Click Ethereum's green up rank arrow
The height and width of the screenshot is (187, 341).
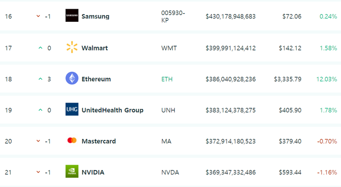click(40, 79)
